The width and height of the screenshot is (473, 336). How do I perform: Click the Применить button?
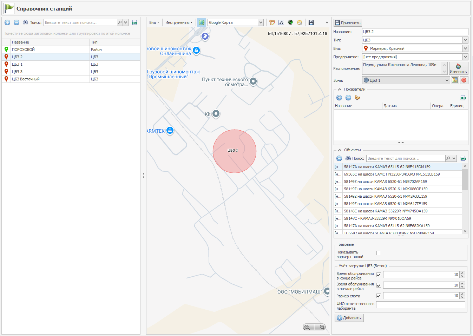348,23
